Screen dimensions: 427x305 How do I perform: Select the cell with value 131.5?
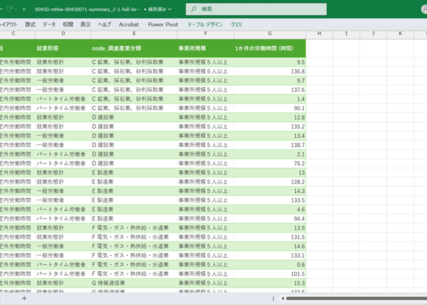coord(269,237)
